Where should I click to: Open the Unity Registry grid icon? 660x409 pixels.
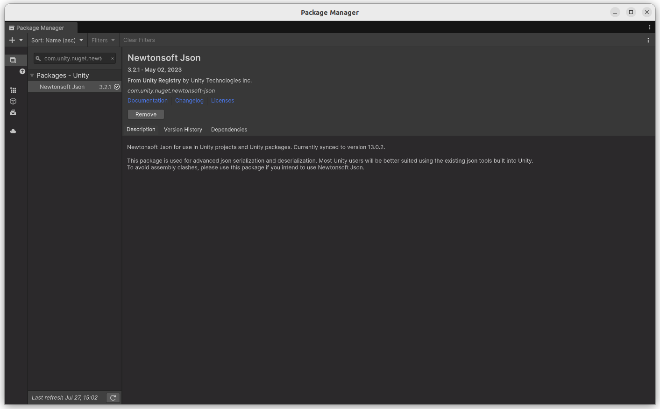(x=13, y=90)
